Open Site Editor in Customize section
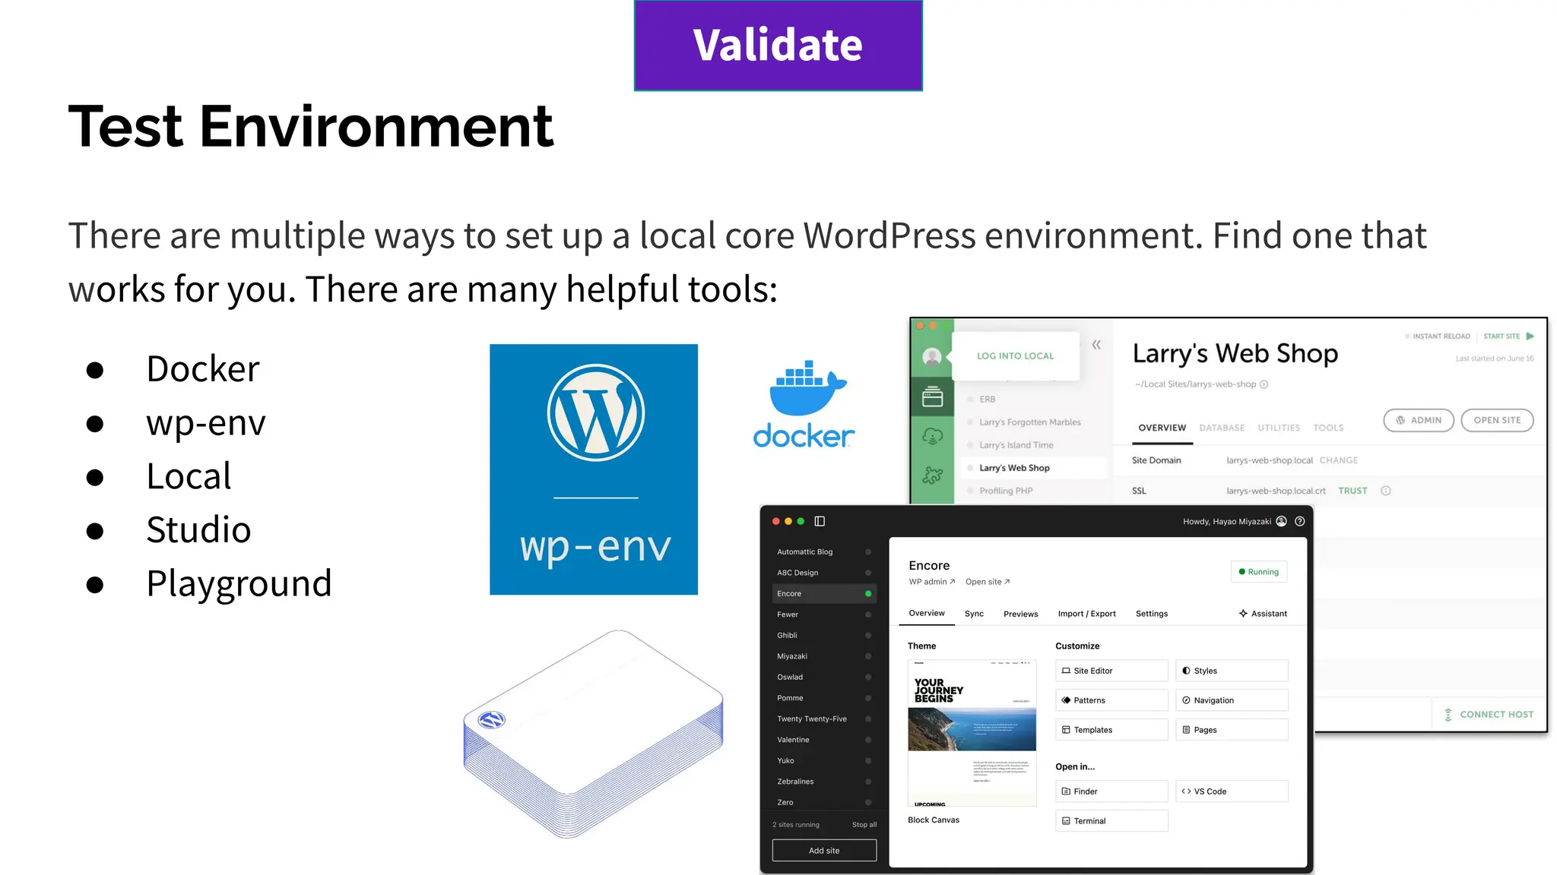 1111,671
